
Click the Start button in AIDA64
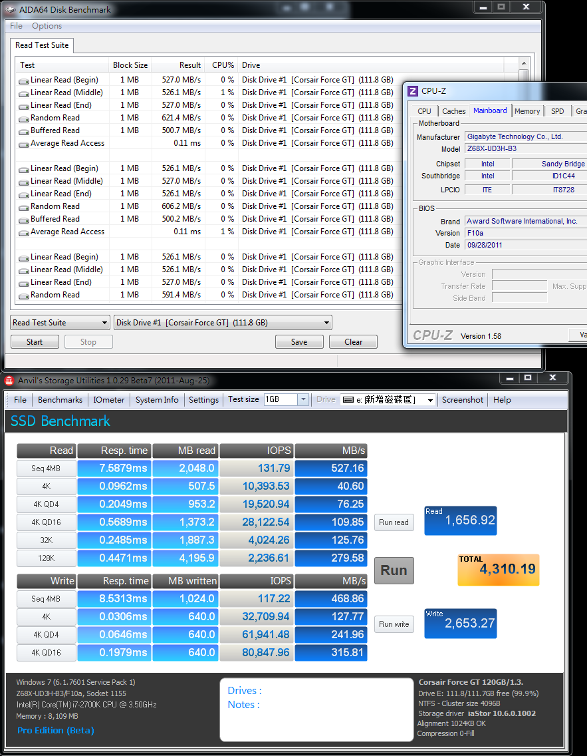pyautogui.click(x=35, y=342)
